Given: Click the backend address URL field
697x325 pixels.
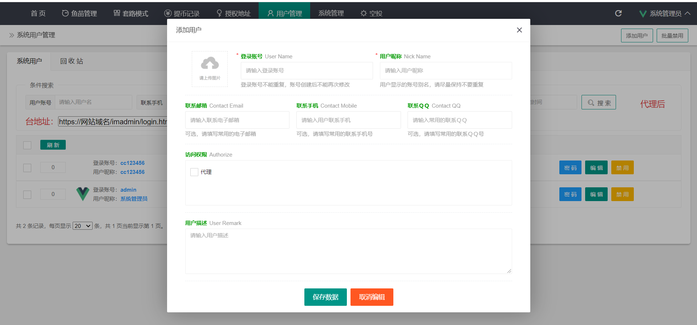Looking at the screenshot, I should coord(113,122).
